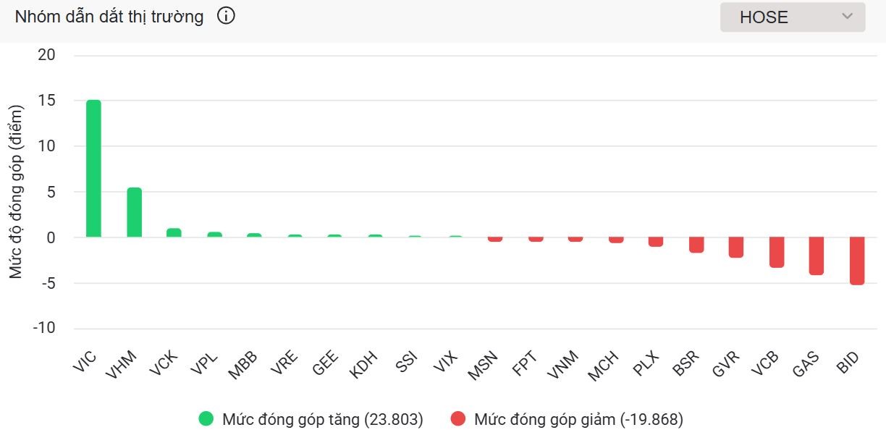Viewport: 886px width, 443px height.
Task: Click the BID ticker label on the axis
Action: (848, 361)
